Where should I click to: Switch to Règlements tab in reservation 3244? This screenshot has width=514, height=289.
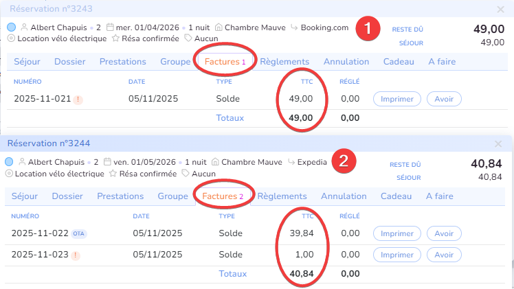click(286, 196)
